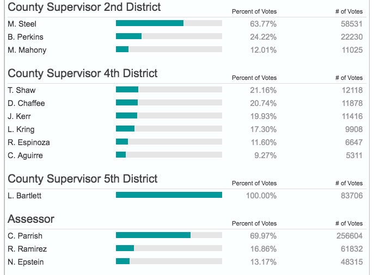Select candidate N. Epstein's name

click(26, 262)
